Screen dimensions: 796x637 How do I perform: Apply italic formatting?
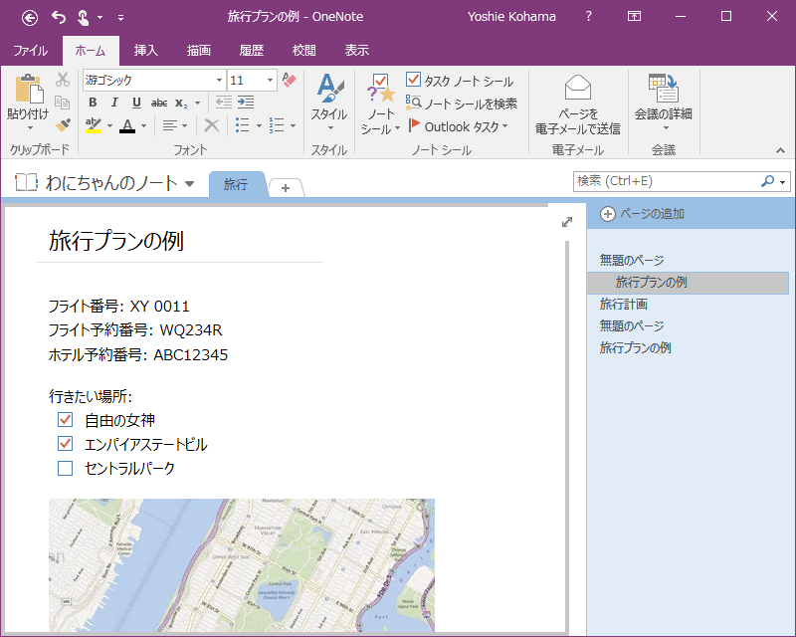click(x=114, y=103)
